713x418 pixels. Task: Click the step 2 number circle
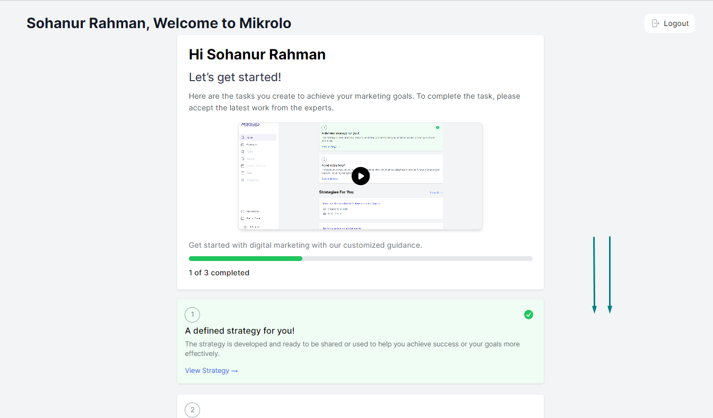[x=192, y=410]
